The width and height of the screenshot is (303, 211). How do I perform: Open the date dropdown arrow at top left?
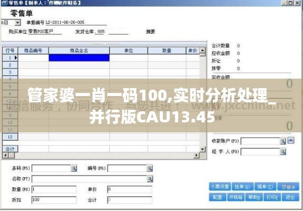[x=17, y=23]
